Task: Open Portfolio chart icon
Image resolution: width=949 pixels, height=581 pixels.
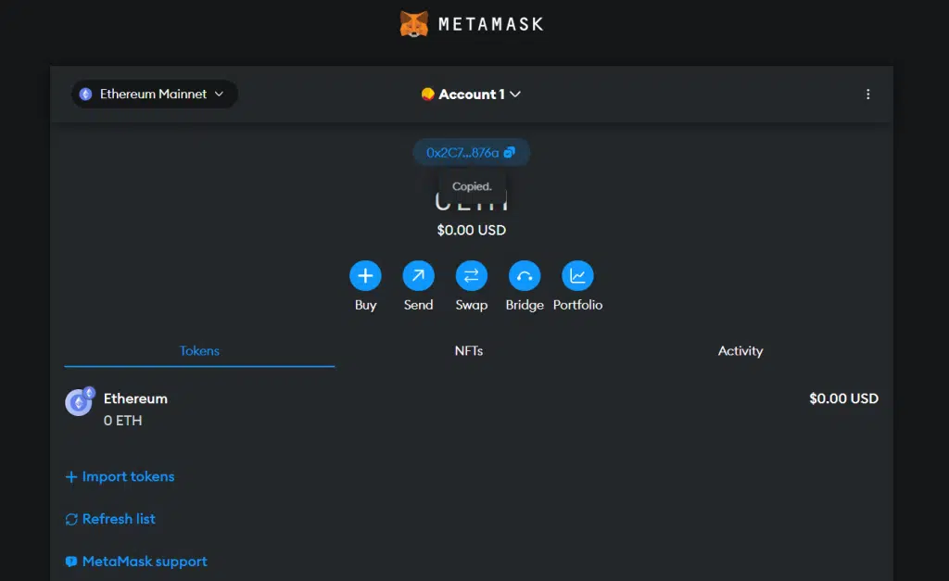Action: (x=577, y=275)
